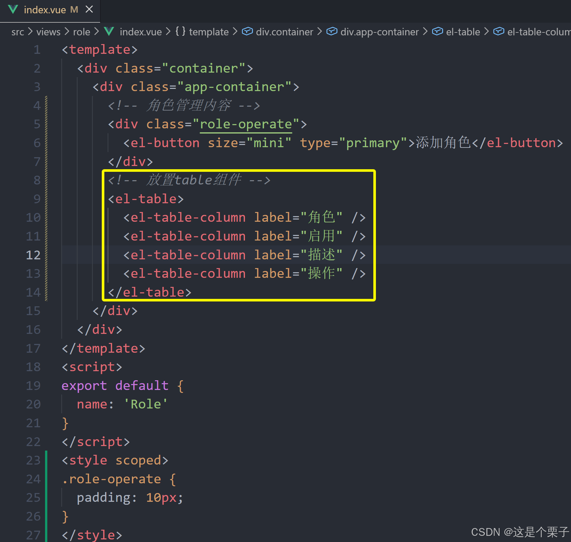Click line number 19 in the gutter

[33, 386]
